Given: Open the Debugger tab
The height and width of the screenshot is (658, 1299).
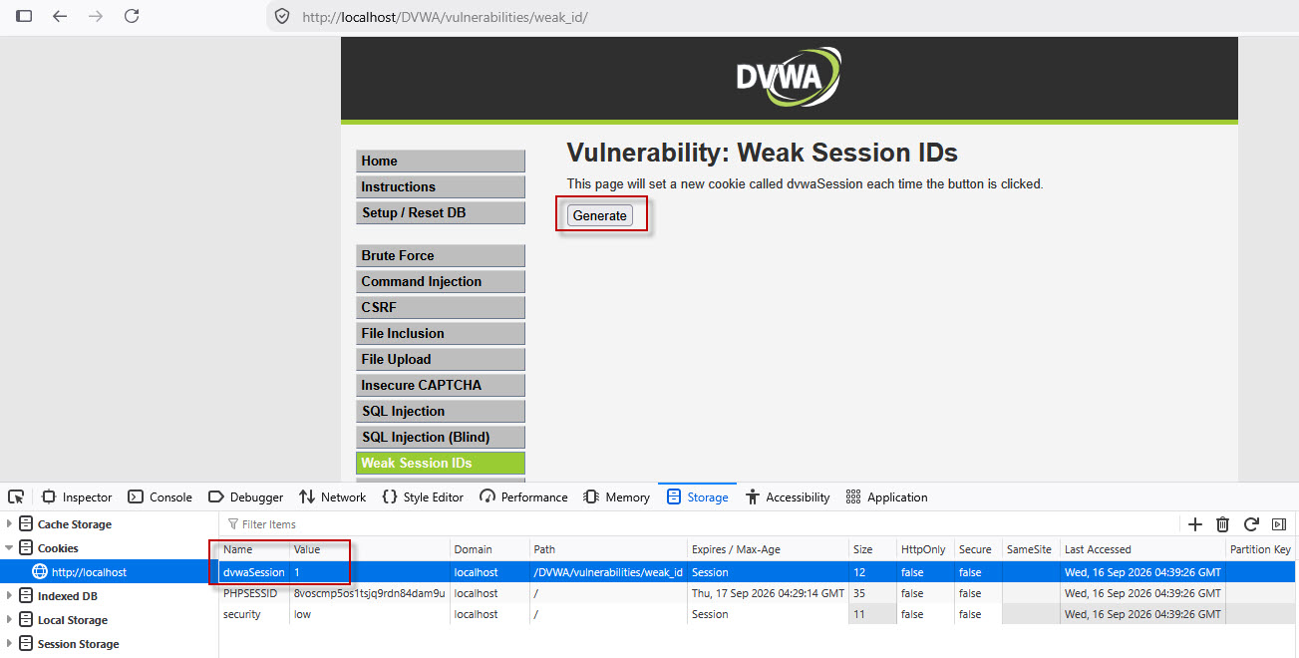Looking at the screenshot, I should 245,497.
